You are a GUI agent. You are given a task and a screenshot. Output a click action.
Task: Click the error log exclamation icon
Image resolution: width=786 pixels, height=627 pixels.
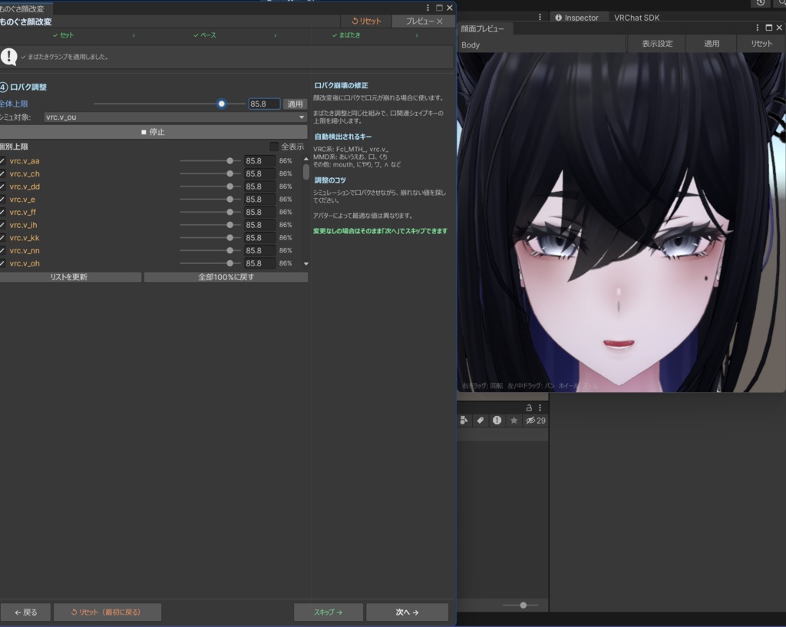(497, 421)
